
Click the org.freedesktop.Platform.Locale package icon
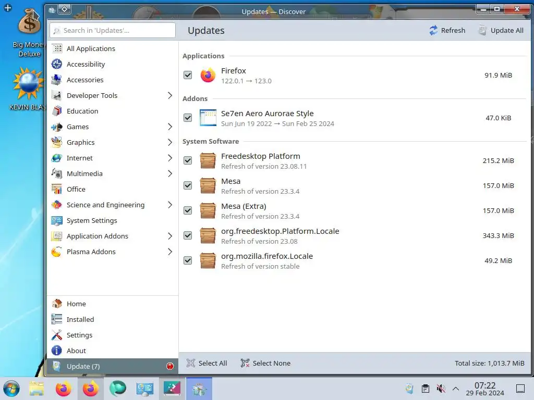click(208, 235)
